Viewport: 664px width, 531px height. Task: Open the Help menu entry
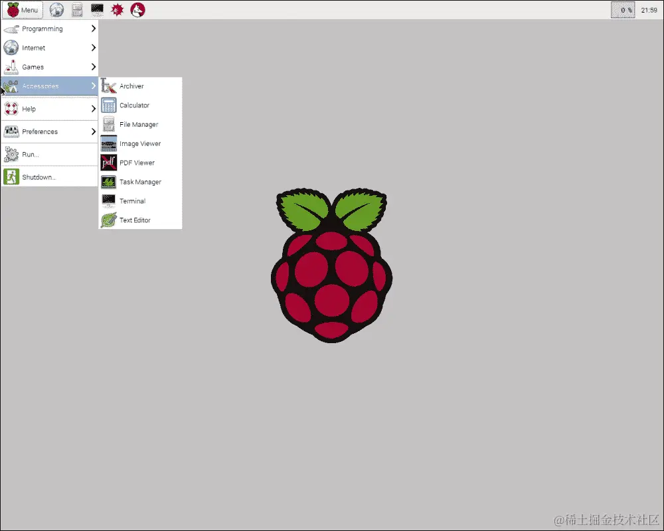[x=50, y=109]
